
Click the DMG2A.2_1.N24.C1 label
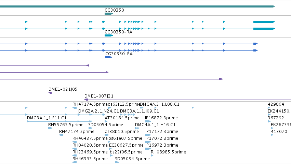click(98, 111)
